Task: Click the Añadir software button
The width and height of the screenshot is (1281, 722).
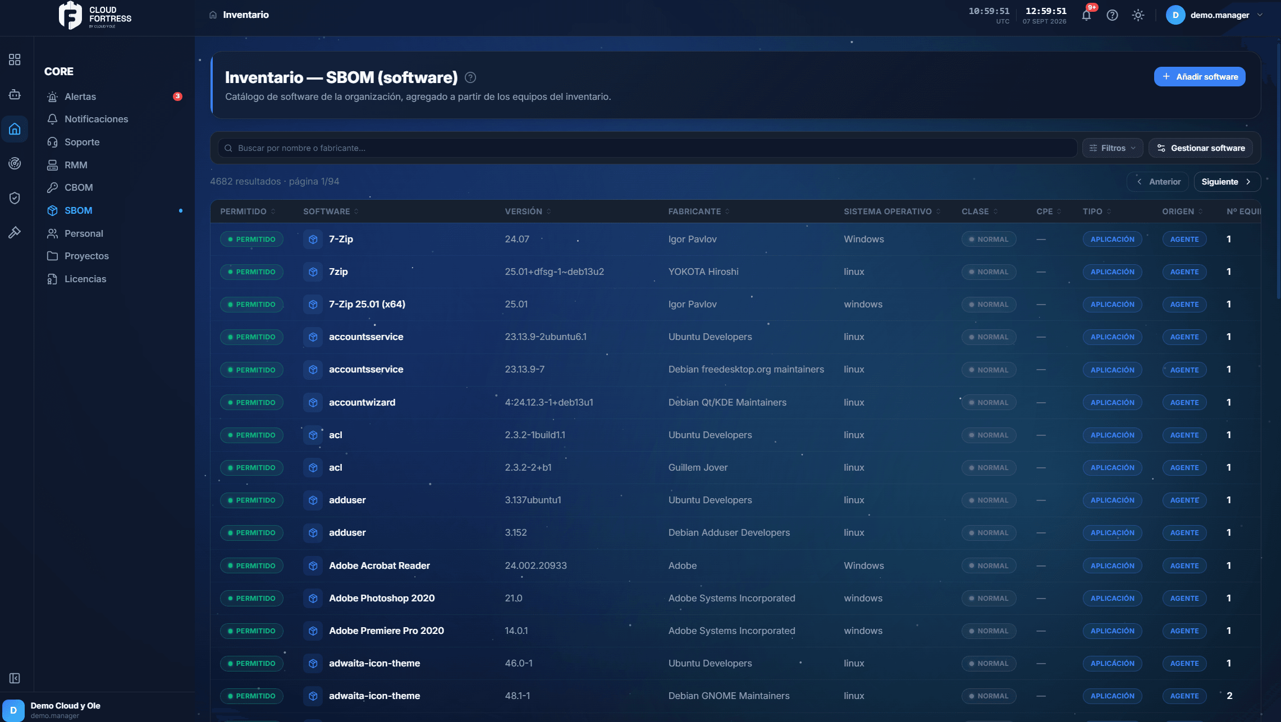Action: (1200, 77)
